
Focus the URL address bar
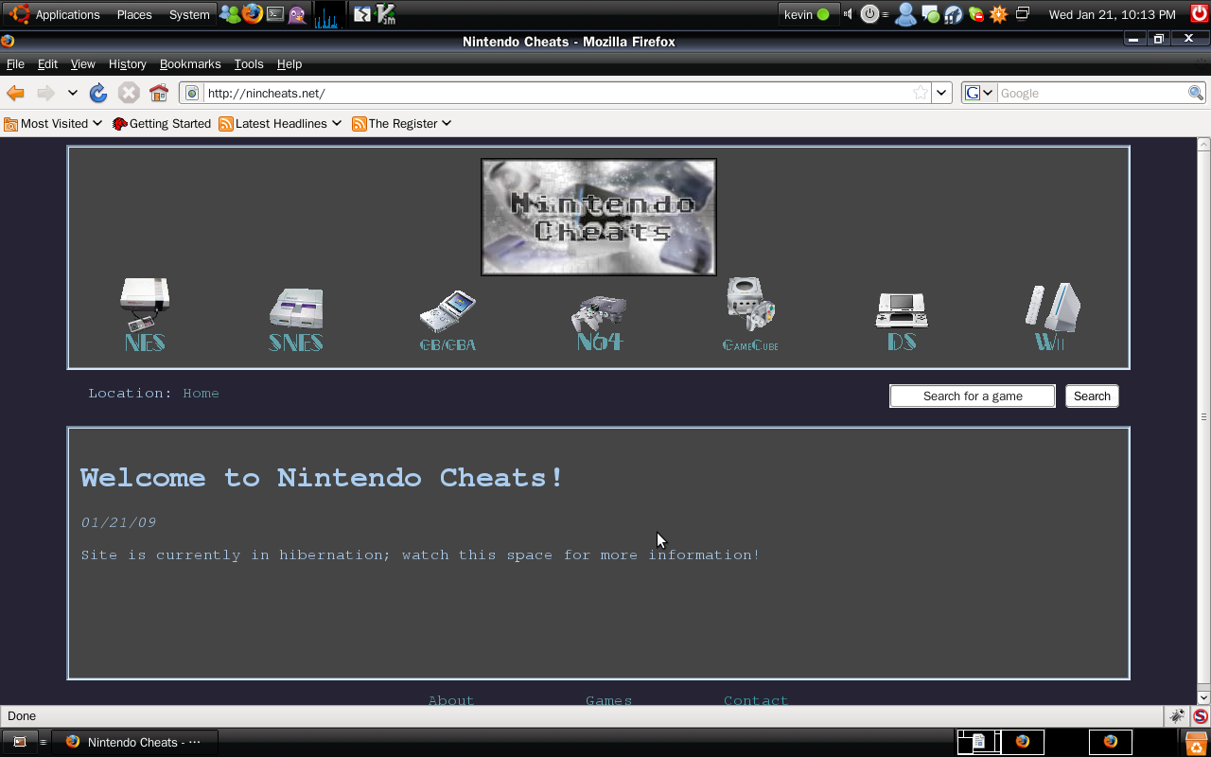pyautogui.click(x=556, y=93)
